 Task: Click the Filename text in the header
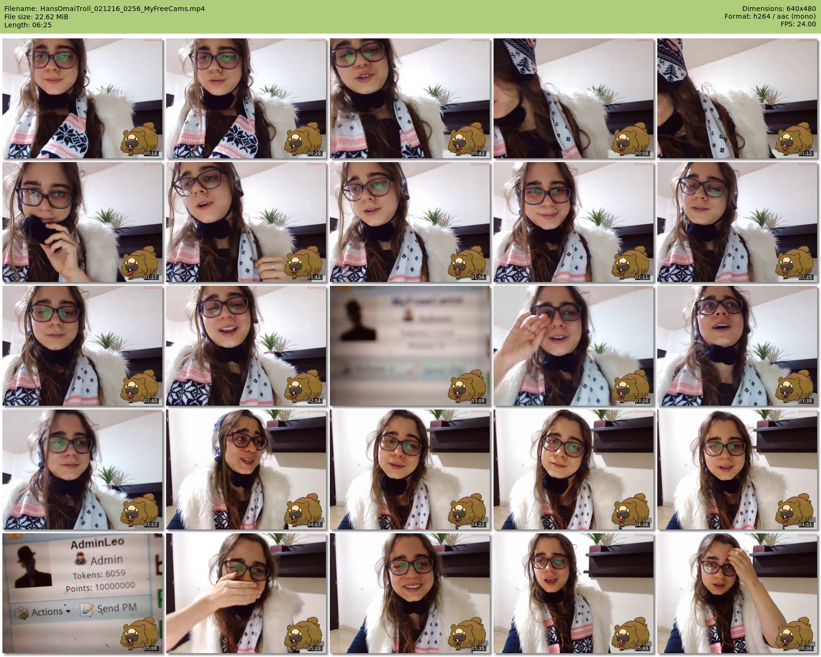point(105,9)
